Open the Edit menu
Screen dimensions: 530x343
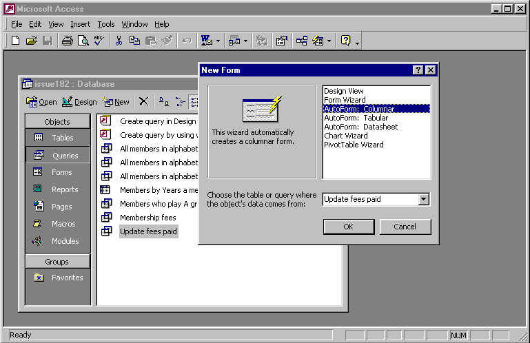click(x=35, y=24)
